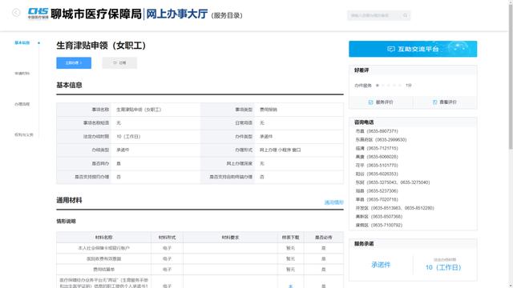513x288 pixels.
Task: Select the third left sidebar item, 办理流程
Action: (x=22, y=104)
